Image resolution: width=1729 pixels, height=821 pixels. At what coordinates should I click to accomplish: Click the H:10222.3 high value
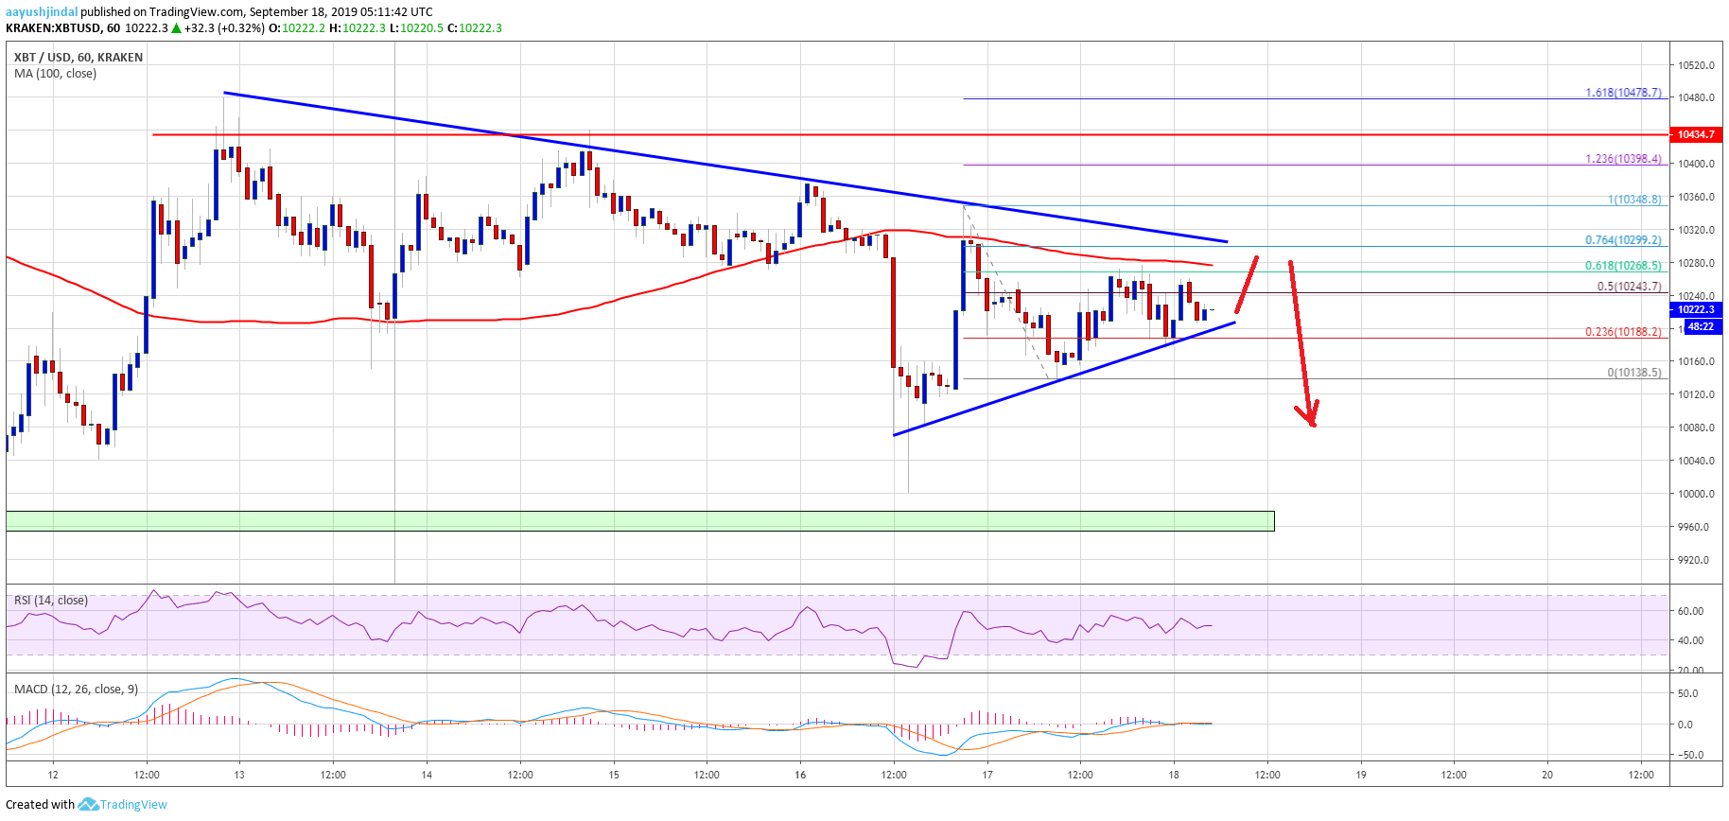(x=358, y=28)
